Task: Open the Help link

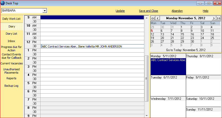Action: pyautogui.click(x=206, y=11)
